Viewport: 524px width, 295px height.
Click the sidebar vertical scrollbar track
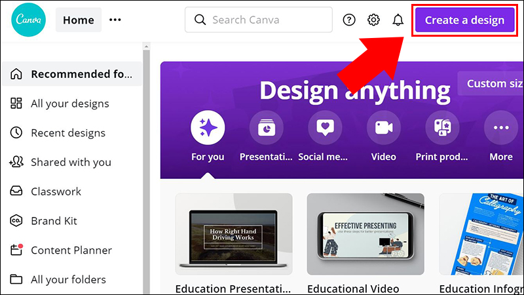coord(146,172)
